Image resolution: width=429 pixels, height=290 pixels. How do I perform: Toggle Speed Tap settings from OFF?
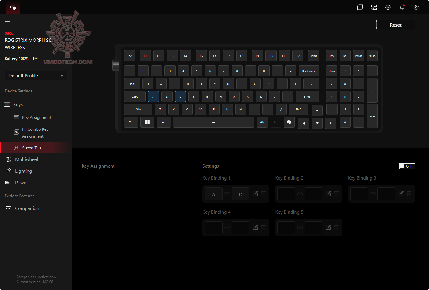(x=407, y=166)
